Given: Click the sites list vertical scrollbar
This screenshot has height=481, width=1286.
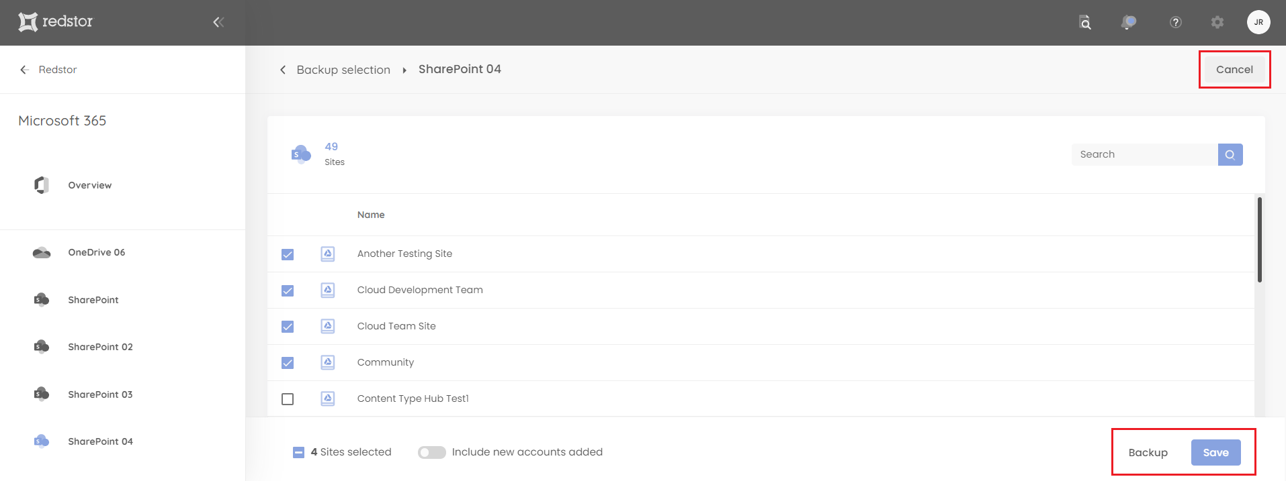Looking at the screenshot, I should (x=1259, y=239).
